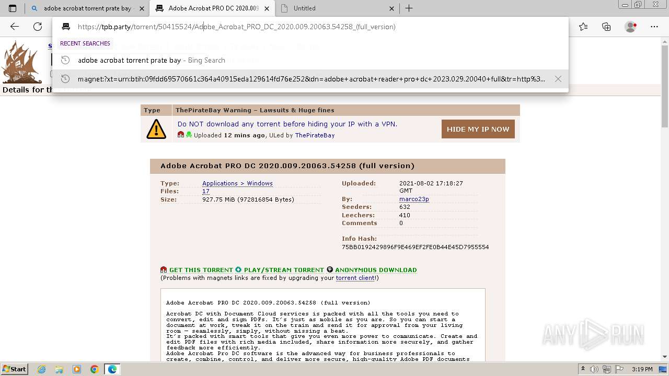Open the ThePirateBay uploader link
The height and width of the screenshot is (376, 669).
click(315, 135)
